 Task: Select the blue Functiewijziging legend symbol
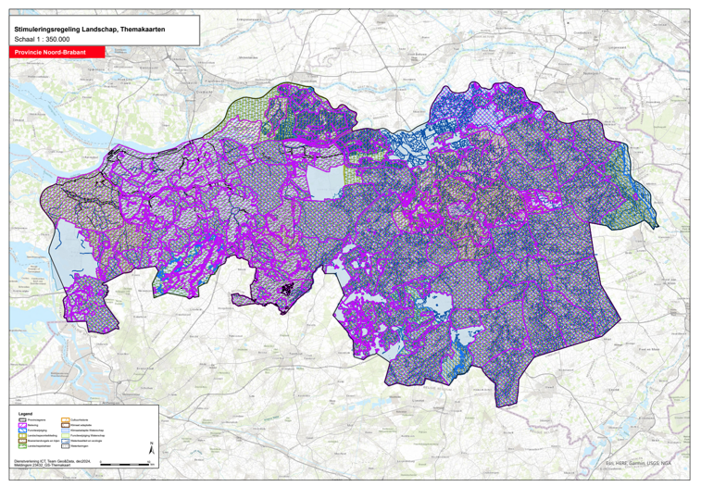point(22,431)
